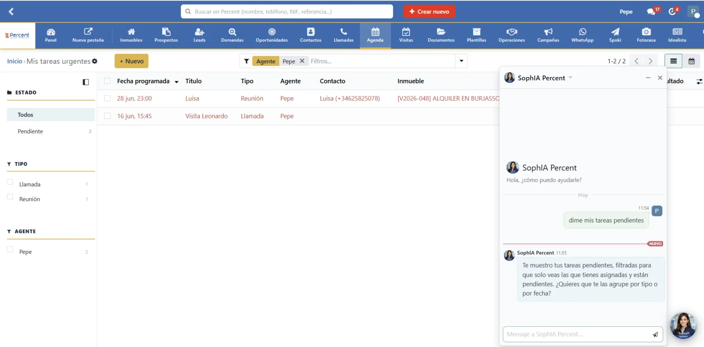Expand the filter options dropdown arrow
The height and width of the screenshot is (347, 704).
[x=461, y=61]
